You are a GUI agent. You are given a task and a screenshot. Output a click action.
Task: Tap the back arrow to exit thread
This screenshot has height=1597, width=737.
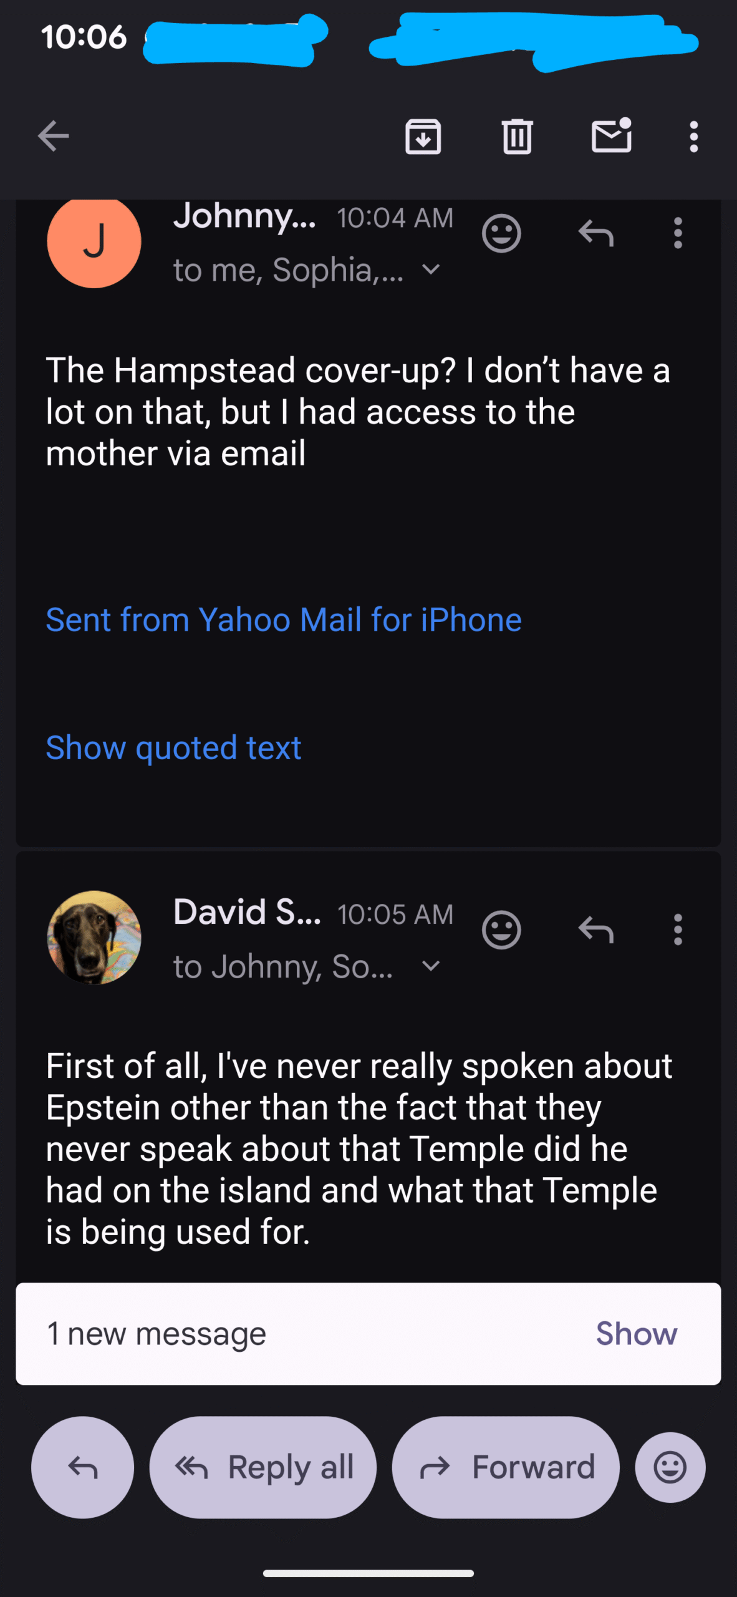pos(54,136)
